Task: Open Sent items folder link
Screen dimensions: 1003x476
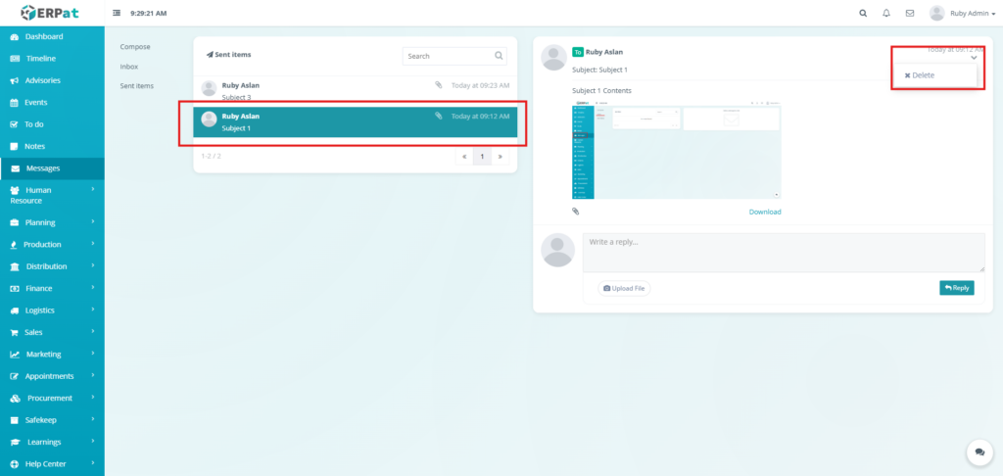Action: pos(137,86)
